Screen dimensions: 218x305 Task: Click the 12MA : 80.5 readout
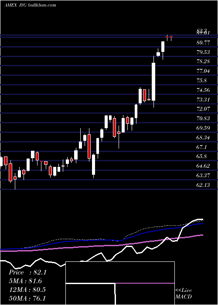pos(27,289)
